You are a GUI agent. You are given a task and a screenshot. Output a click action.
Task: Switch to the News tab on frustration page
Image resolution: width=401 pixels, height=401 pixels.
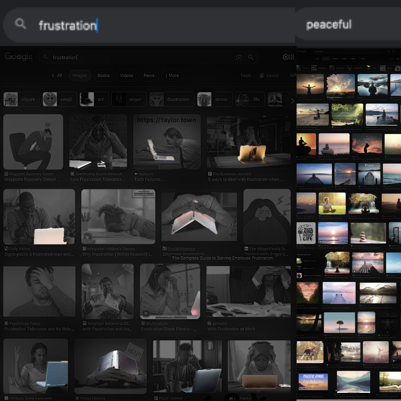point(149,75)
